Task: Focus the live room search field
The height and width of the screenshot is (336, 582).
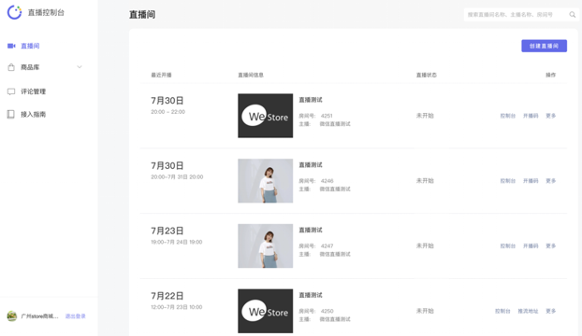Action: tap(516, 15)
